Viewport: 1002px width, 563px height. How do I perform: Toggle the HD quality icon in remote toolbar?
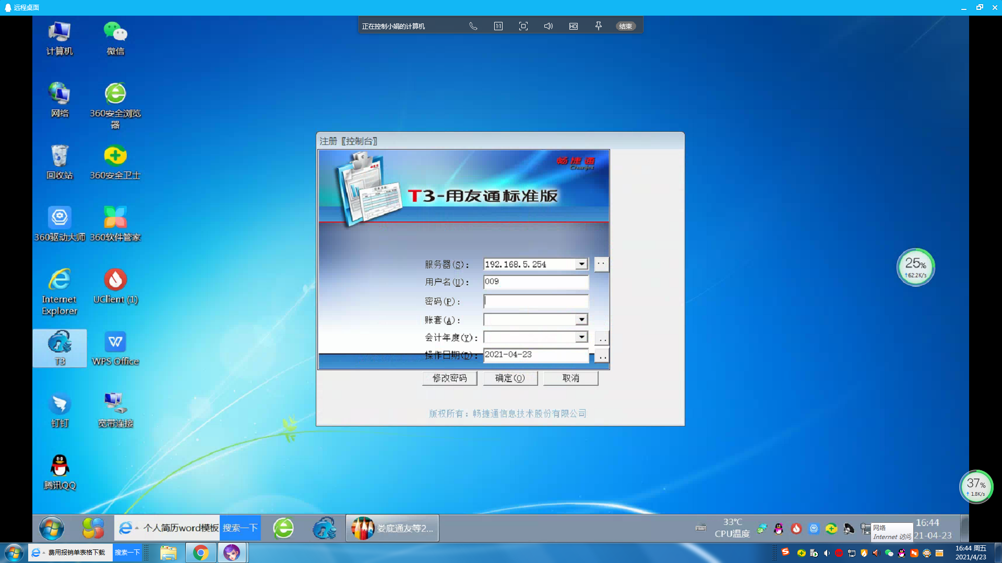(x=574, y=26)
